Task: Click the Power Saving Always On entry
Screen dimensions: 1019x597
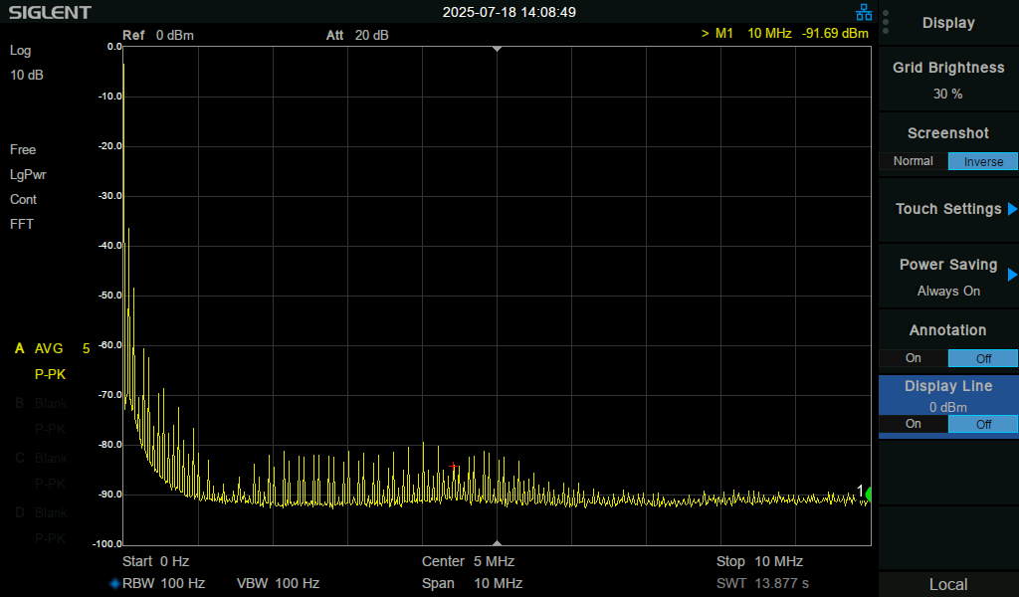Action: point(948,277)
